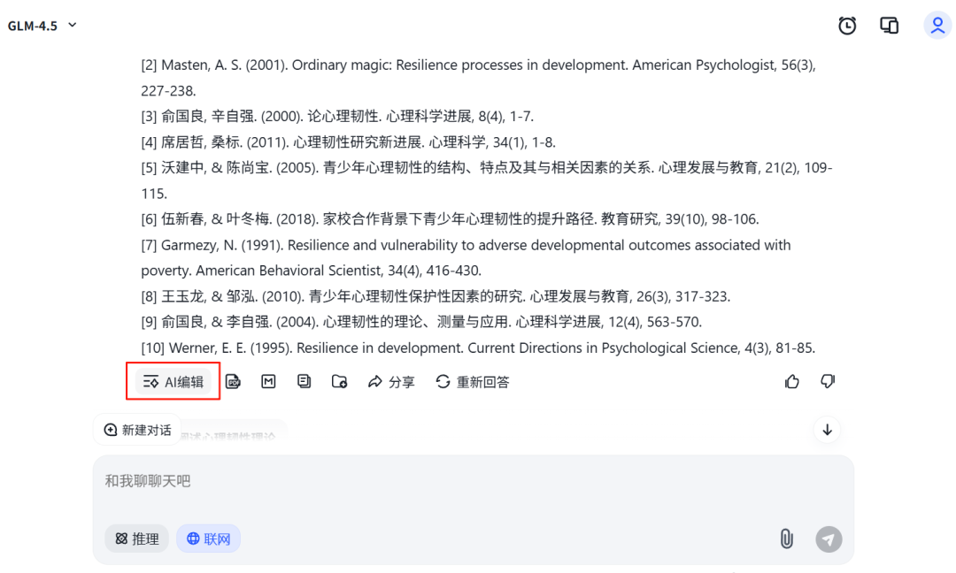Start a new chat with 新建对话

pyautogui.click(x=137, y=430)
